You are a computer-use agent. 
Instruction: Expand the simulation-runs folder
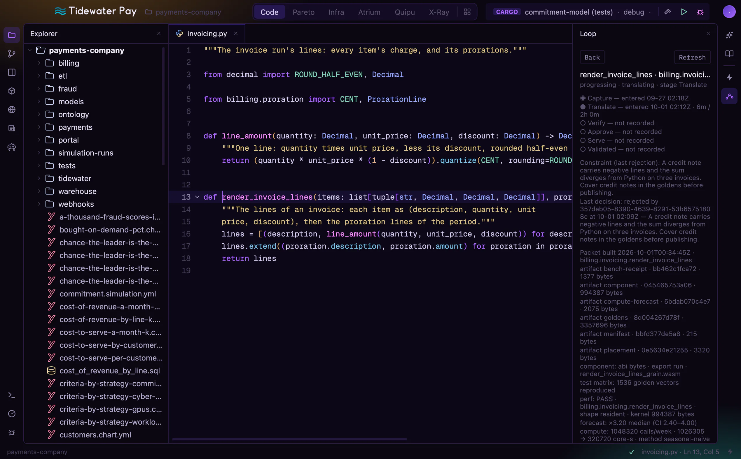pos(39,153)
